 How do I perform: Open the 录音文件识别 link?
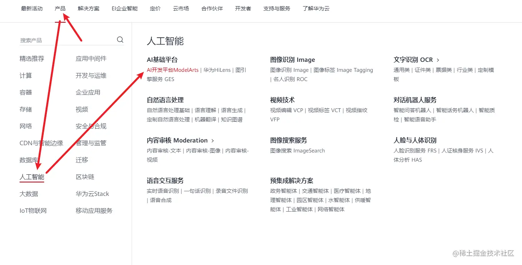(x=232, y=191)
